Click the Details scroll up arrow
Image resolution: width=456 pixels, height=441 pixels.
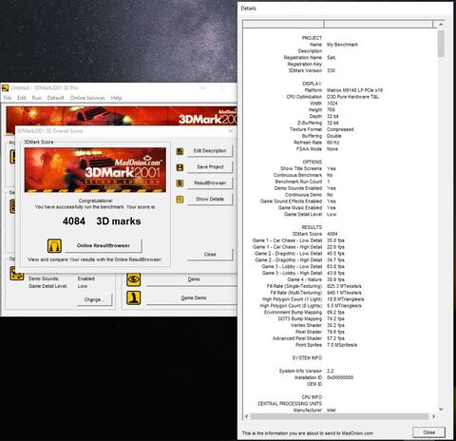(x=441, y=25)
